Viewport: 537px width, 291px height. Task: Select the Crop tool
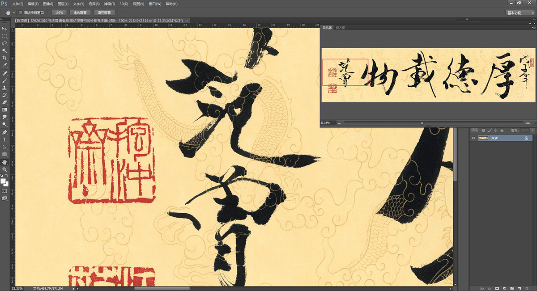click(x=4, y=58)
